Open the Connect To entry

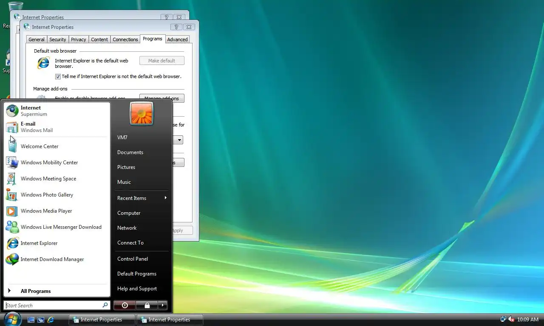click(x=142, y=243)
